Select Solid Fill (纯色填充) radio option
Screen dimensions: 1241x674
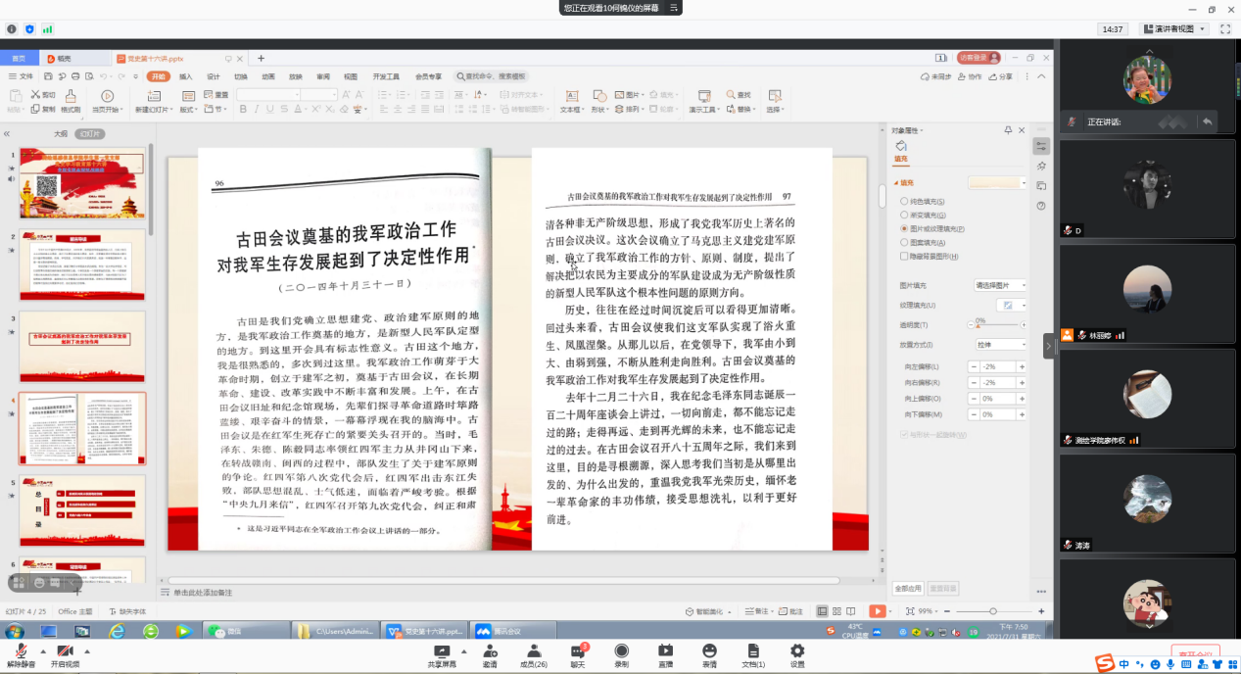[904, 201]
